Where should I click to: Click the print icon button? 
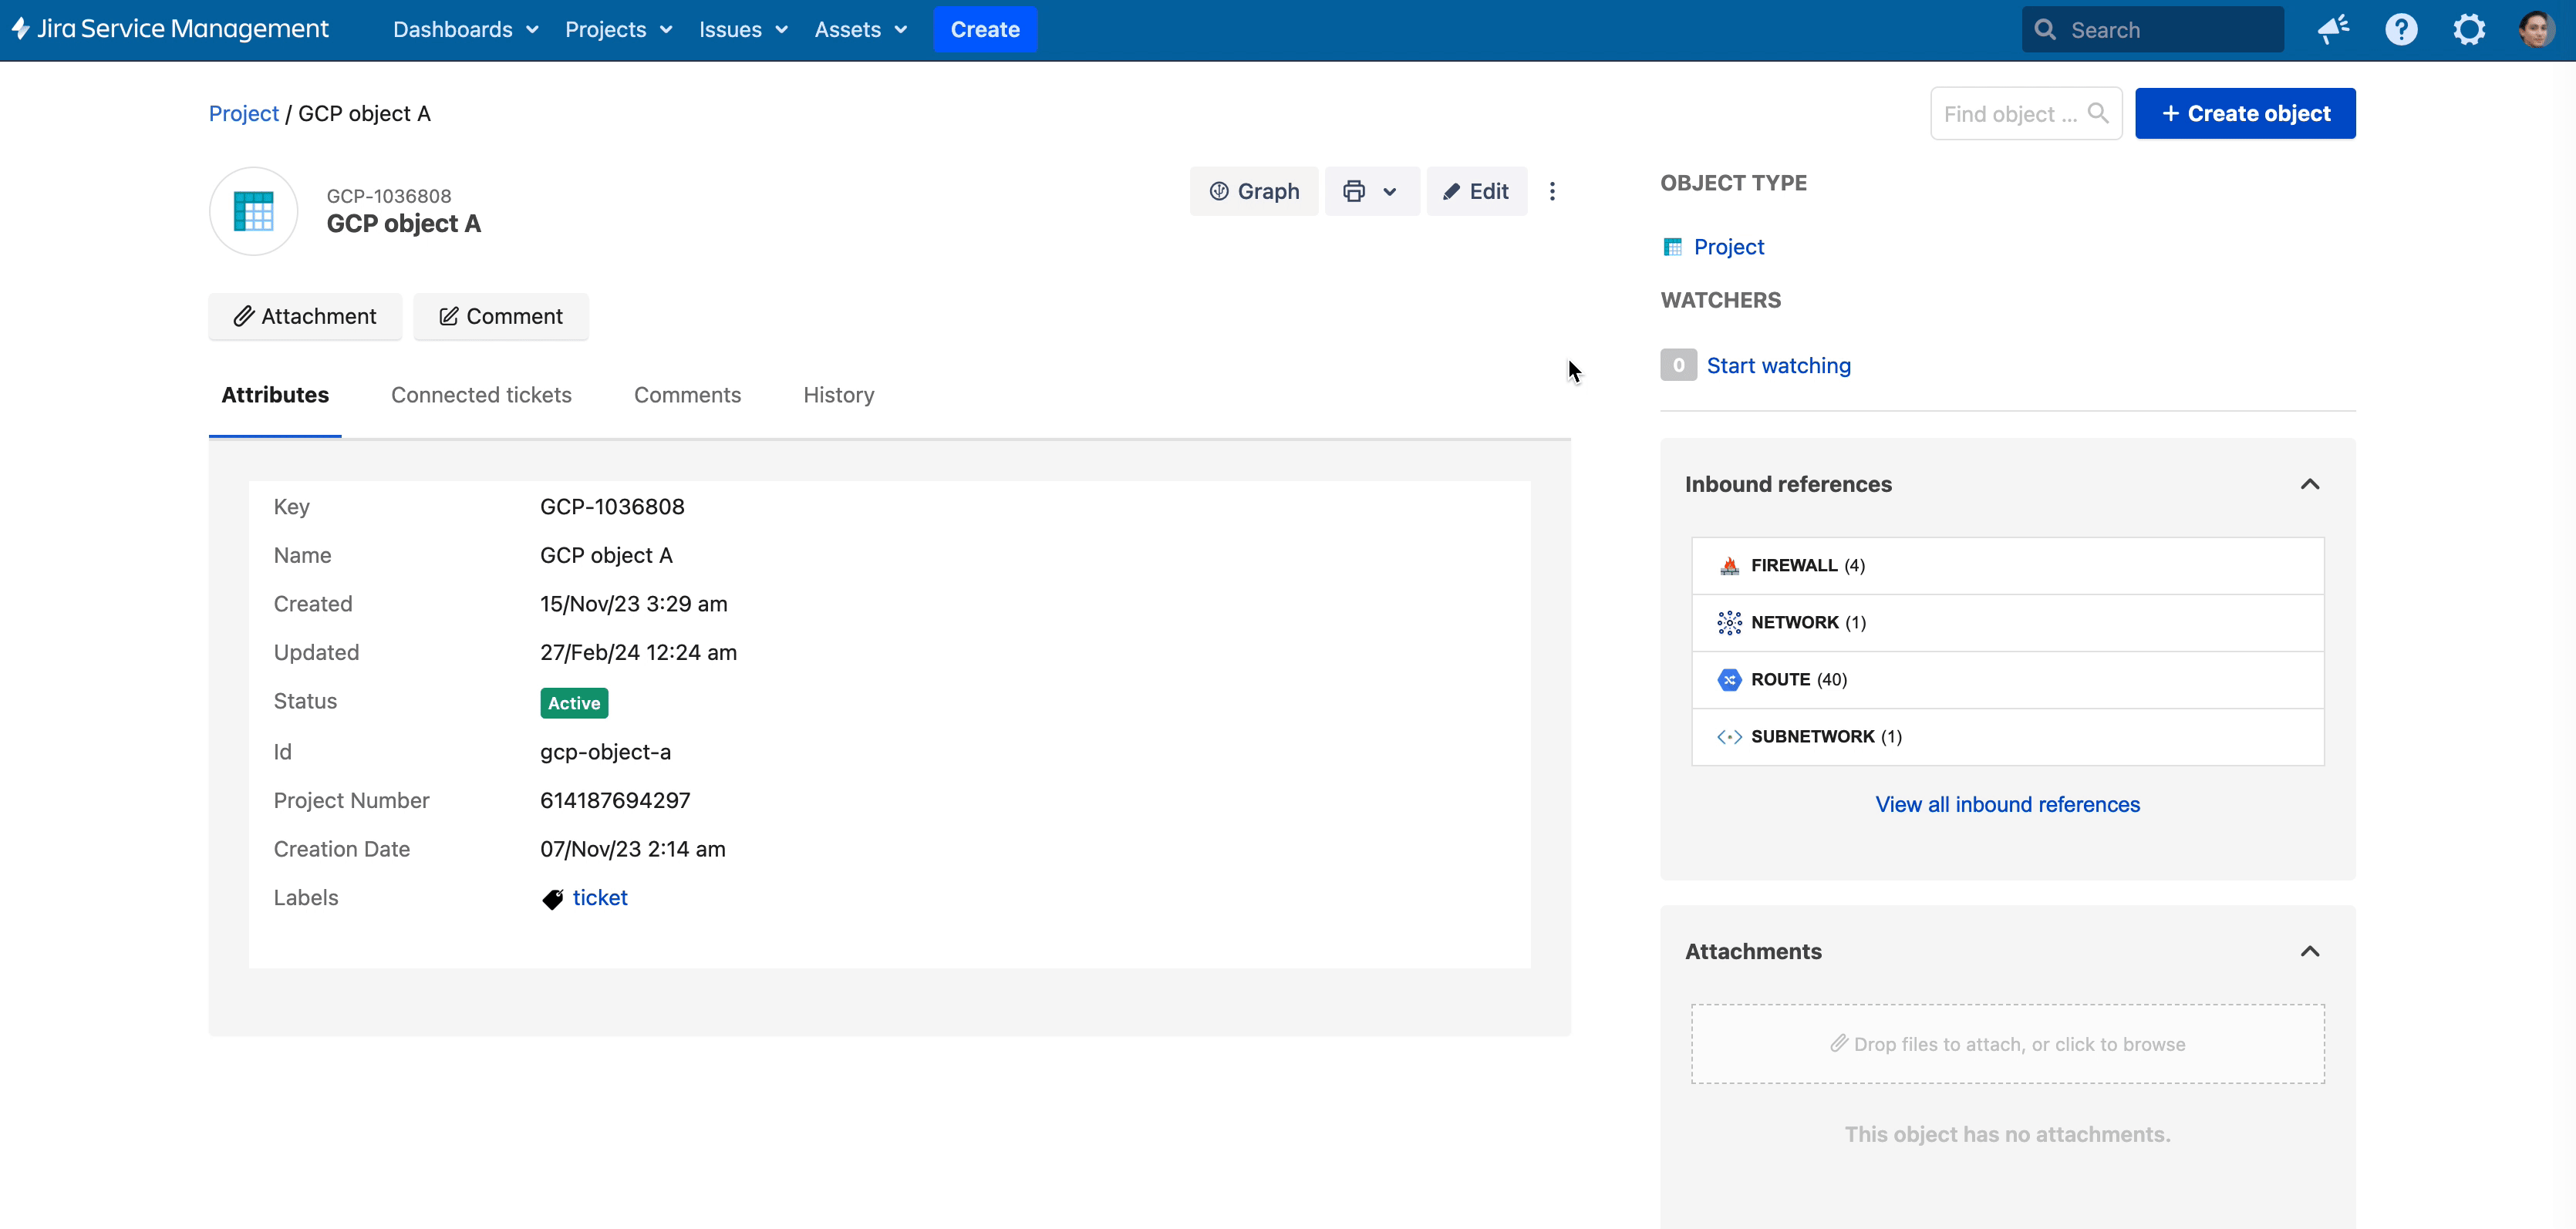pos(1354,191)
